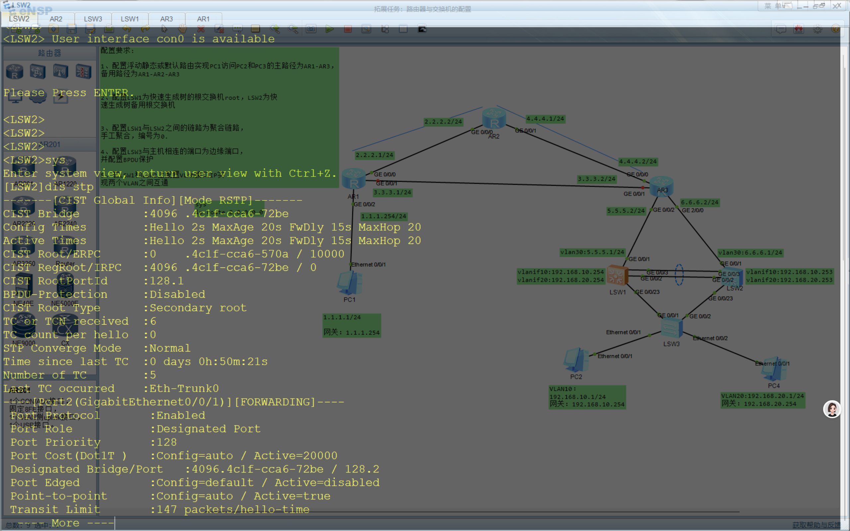This screenshot has height=531, width=850.
Task: Click the terminal's right vertical scrollbar
Action: (844, 281)
